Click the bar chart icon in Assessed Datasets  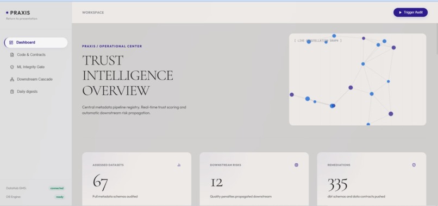click(x=179, y=165)
